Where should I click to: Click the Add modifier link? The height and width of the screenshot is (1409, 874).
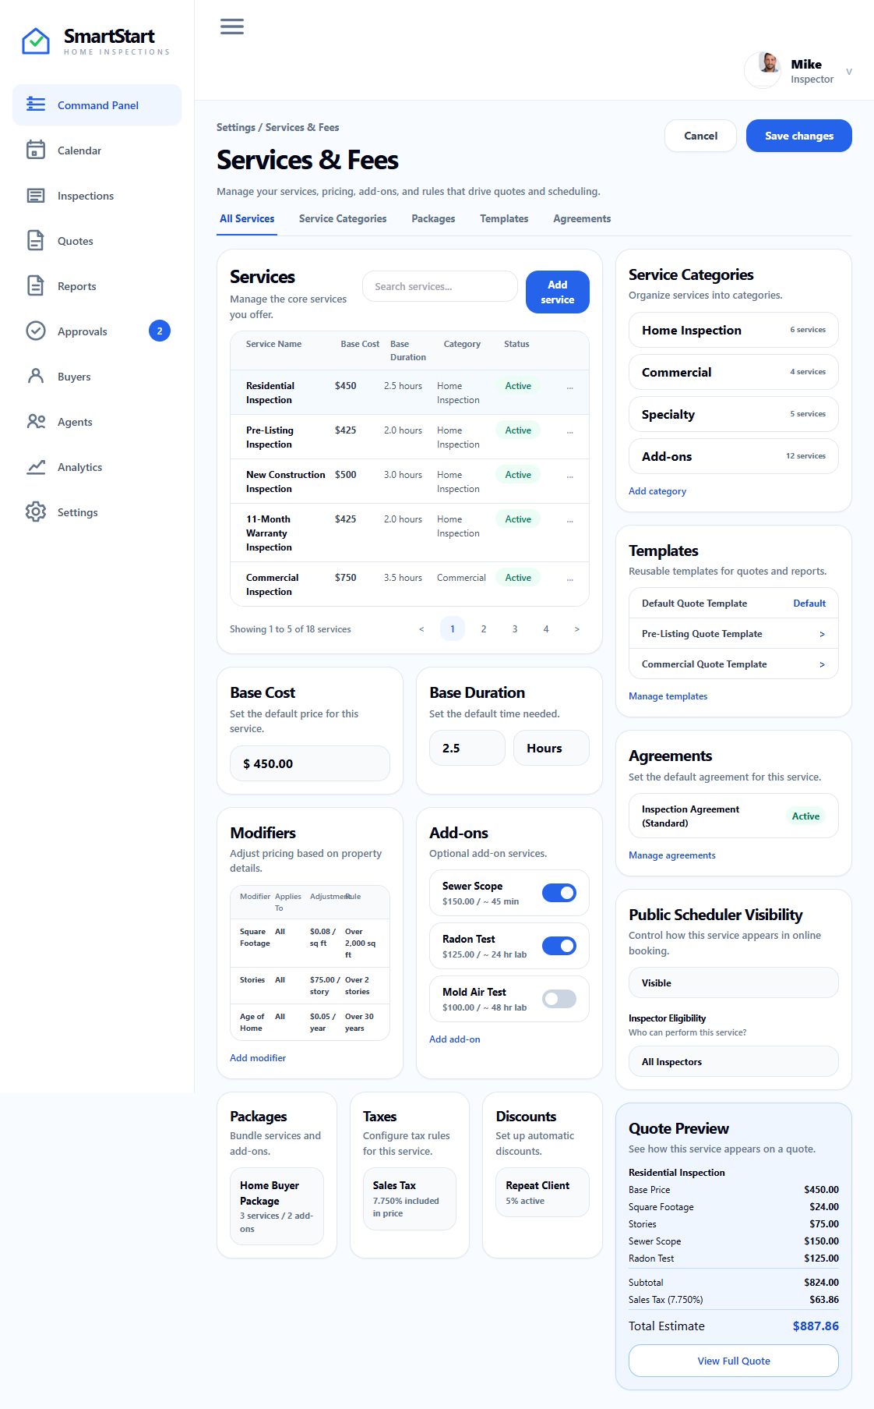pos(258,1058)
